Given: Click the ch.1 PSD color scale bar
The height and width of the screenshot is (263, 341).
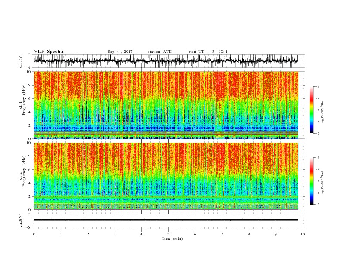Looking at the screenshot, I should pyautogui.click(x=311, y=110).
